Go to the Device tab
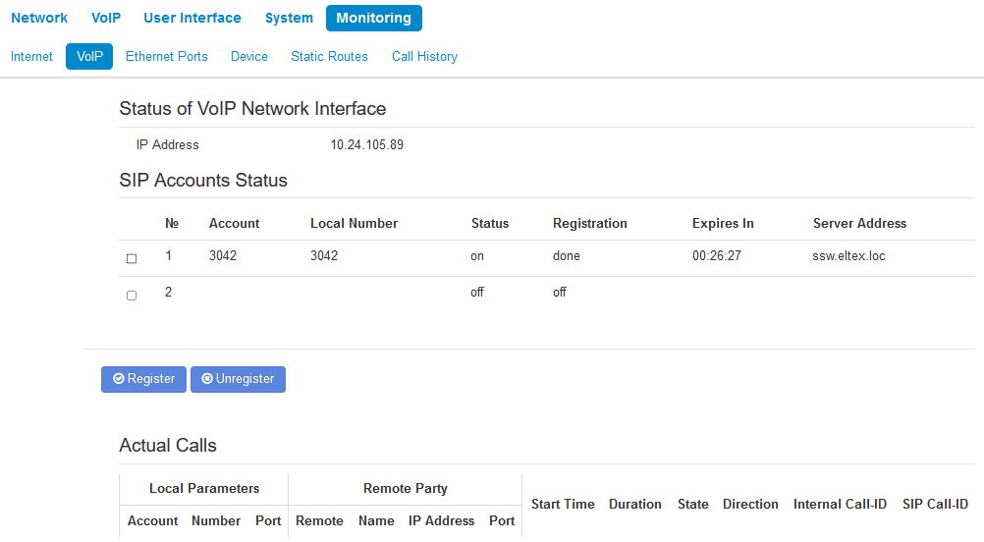Image resolution: width=984 pixels, height=542 pixels. click(249, 57)
